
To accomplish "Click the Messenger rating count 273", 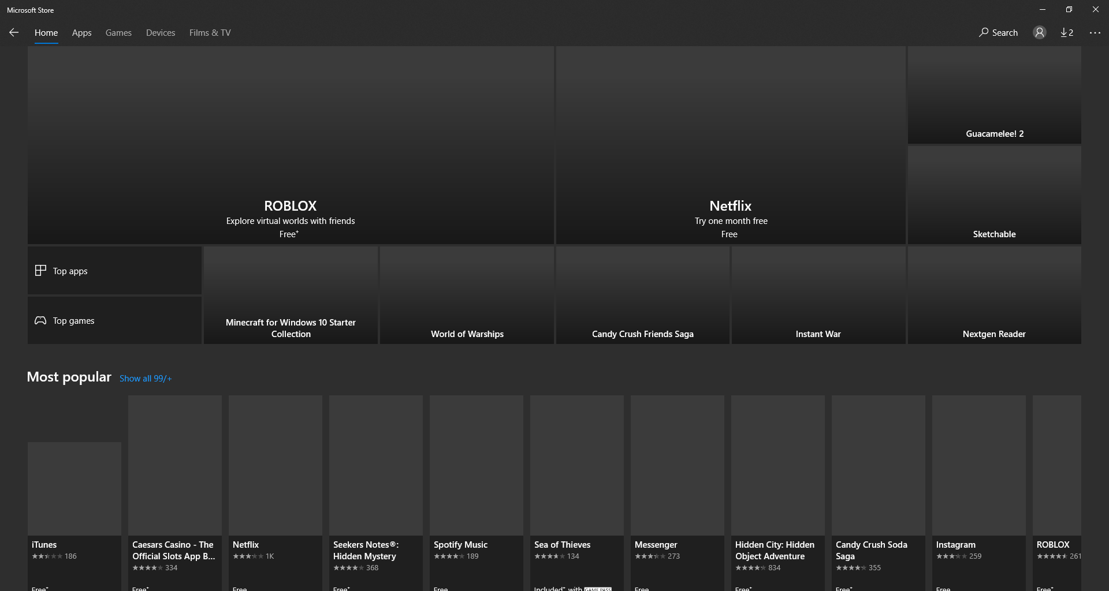I will coord(673,556).
